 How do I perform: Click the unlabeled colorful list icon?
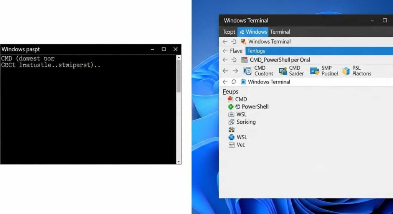click(x=231, y=129)
